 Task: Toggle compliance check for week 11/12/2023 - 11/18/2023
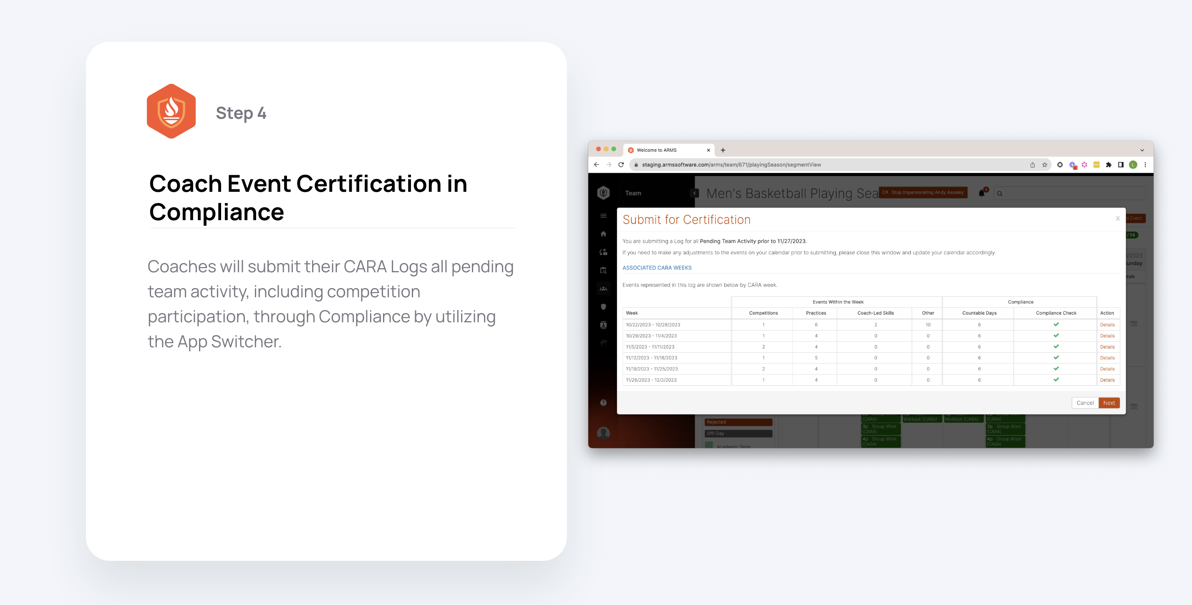coord(1056,358)
